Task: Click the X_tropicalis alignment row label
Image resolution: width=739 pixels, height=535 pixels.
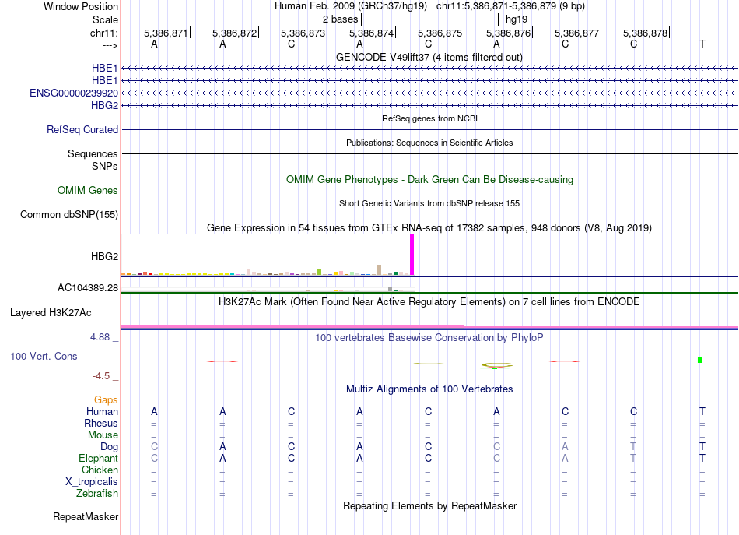Action: coord(92,482)
